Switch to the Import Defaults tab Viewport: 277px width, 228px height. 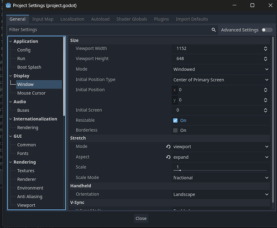192,19
